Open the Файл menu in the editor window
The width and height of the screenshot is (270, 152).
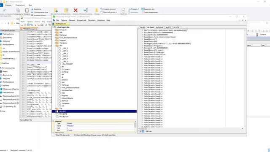click(x=23, y=22)
